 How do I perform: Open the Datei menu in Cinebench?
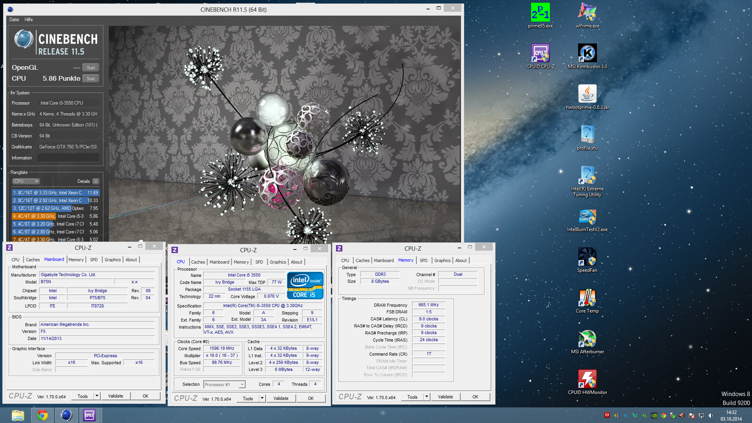click(x=14, y=20)
